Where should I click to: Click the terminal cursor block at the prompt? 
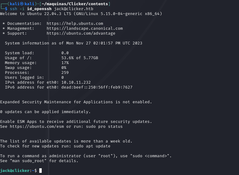(40, 170)
